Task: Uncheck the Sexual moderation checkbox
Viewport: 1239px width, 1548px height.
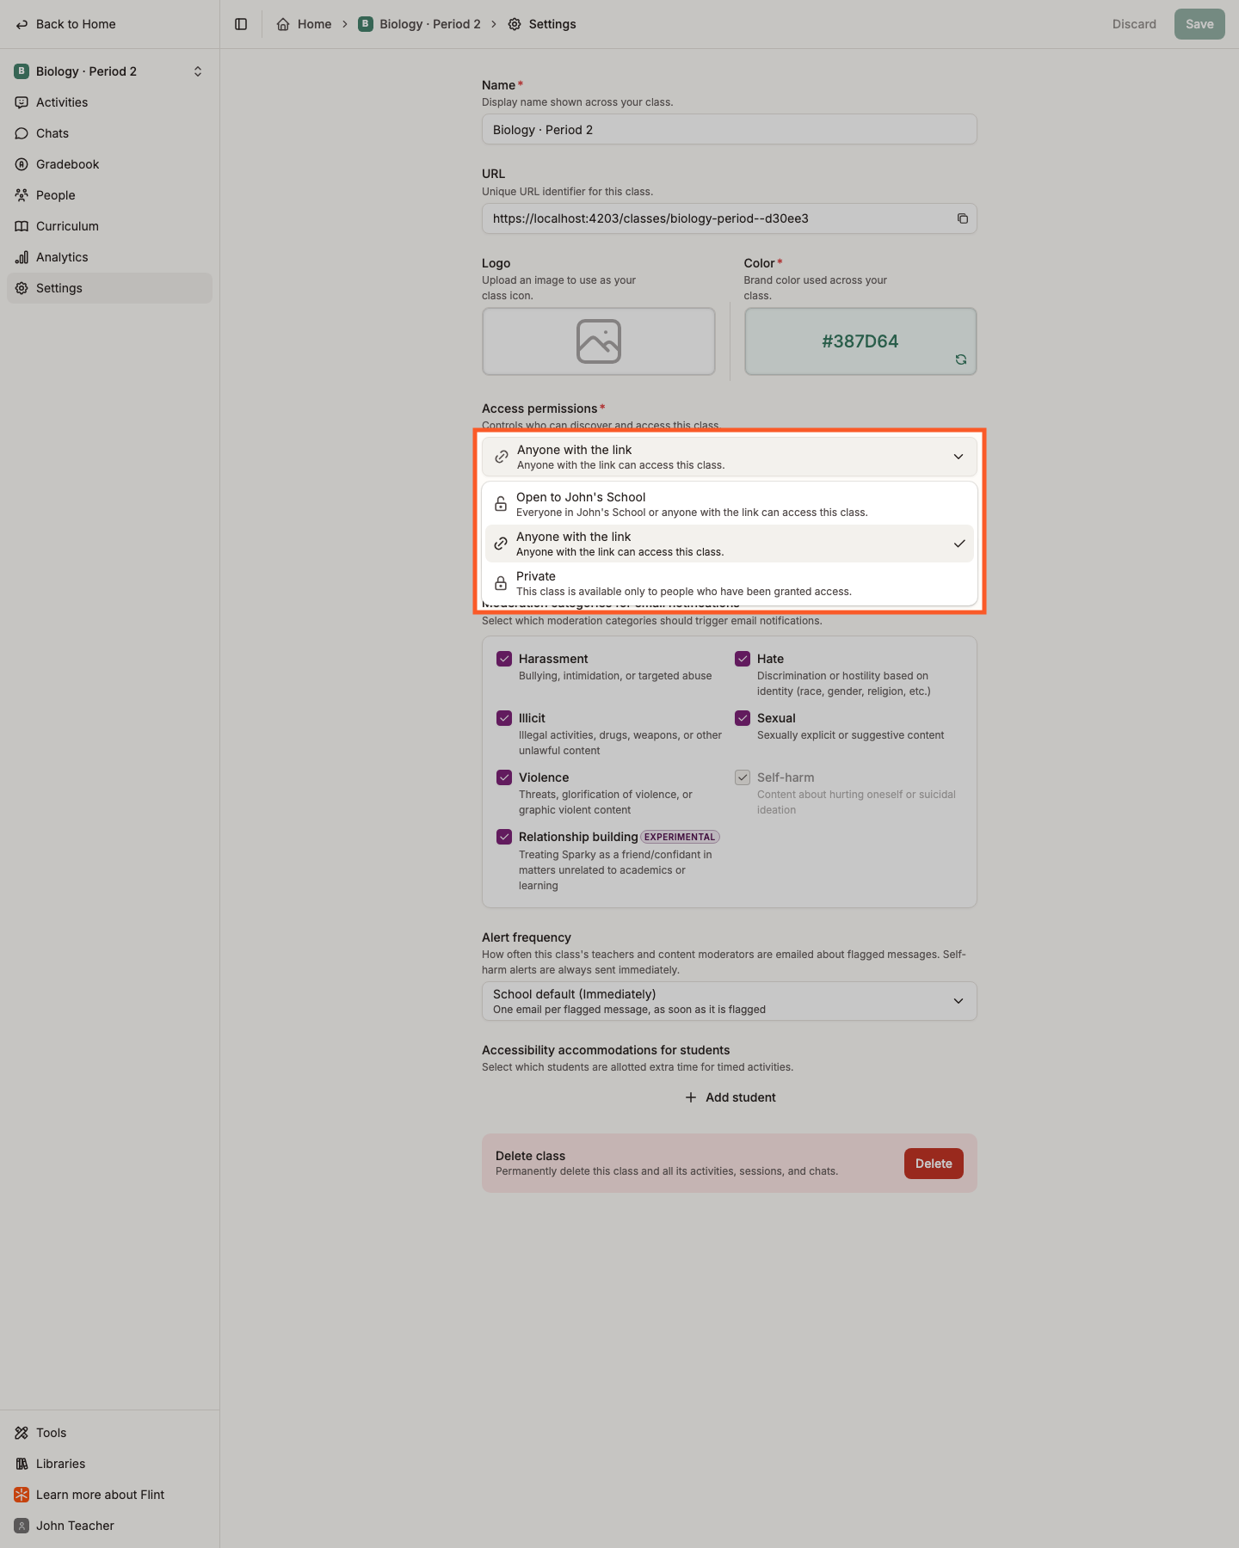Action: [743, 718]
